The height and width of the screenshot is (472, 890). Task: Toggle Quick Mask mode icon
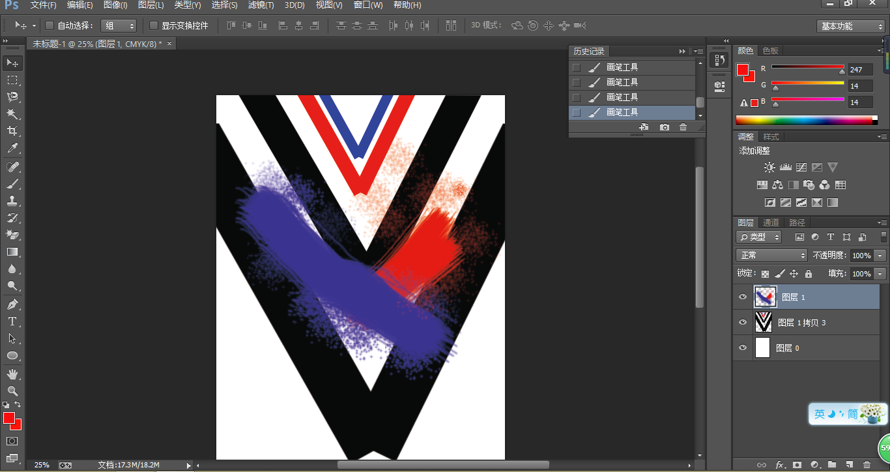click(12, 441)
